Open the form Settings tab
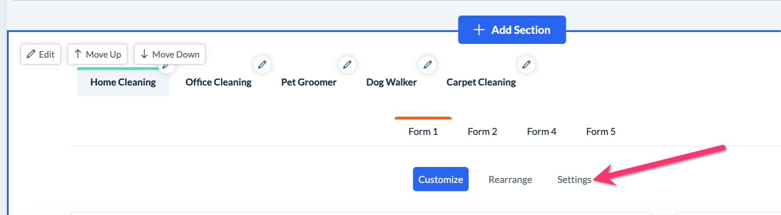Viewport: 781px width, 215px height. coord(574,180)
